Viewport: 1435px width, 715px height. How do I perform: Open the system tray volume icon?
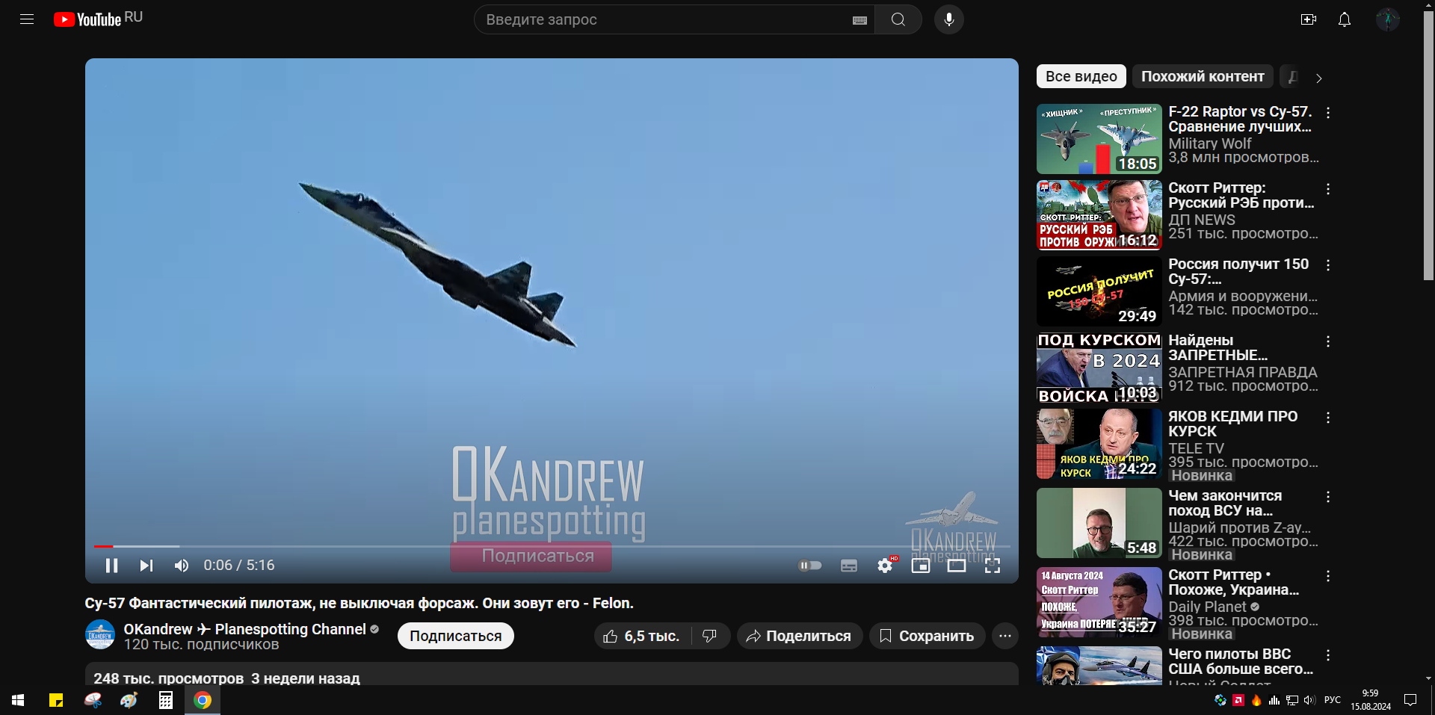[1309, 700]
